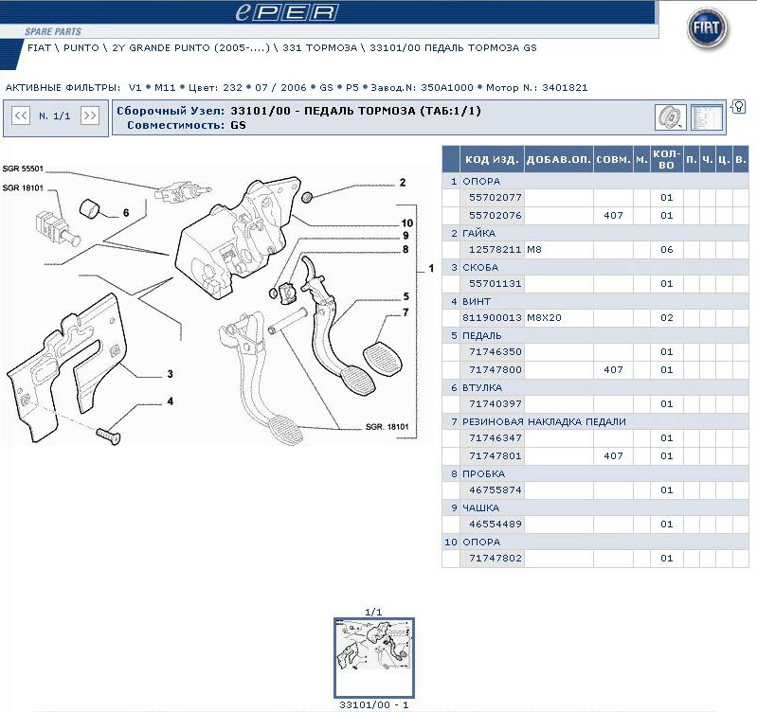Select part code 46755874 plug
The image size is (757, 712).
tap(496, 490)
